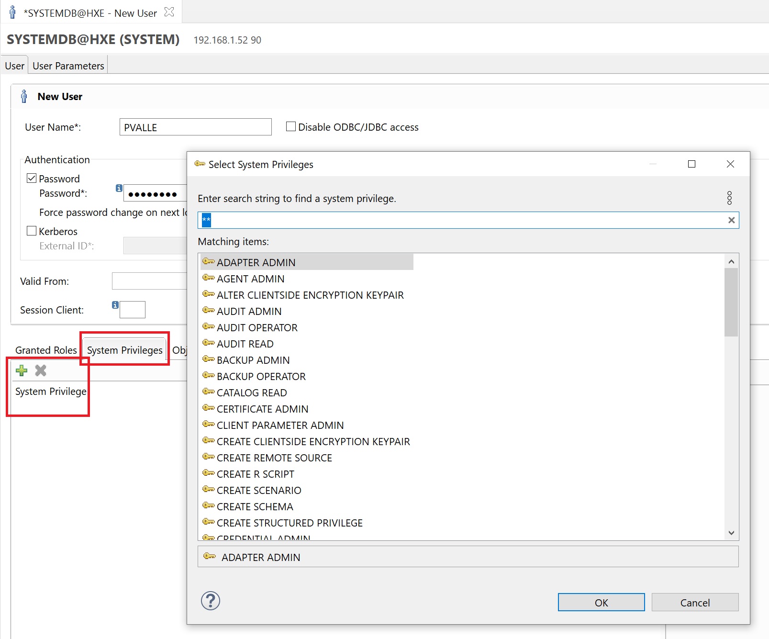
Task: Click the gray X remove privilege icon
Action: [41, 370]
